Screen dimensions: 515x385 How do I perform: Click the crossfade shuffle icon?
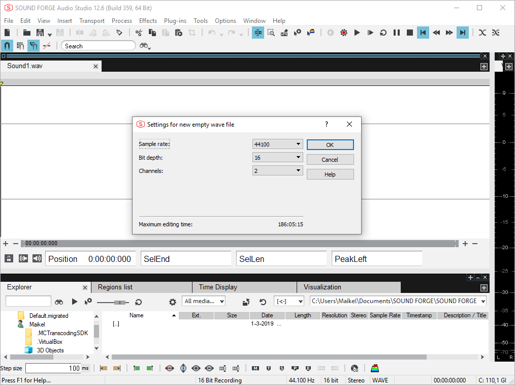[482, 33]
